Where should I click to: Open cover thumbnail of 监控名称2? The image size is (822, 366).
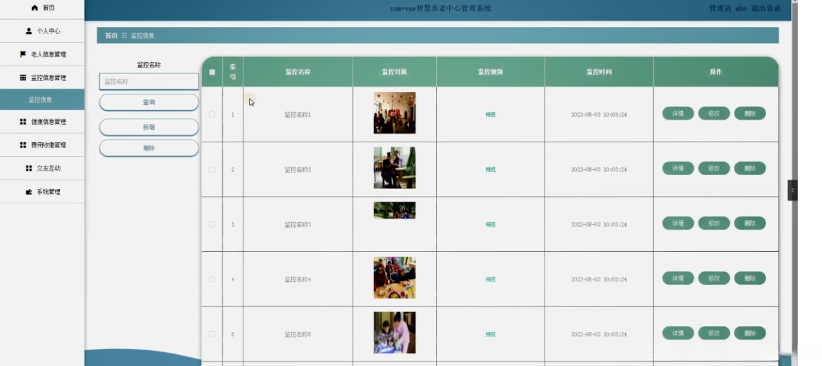click(x=395, y=168)
